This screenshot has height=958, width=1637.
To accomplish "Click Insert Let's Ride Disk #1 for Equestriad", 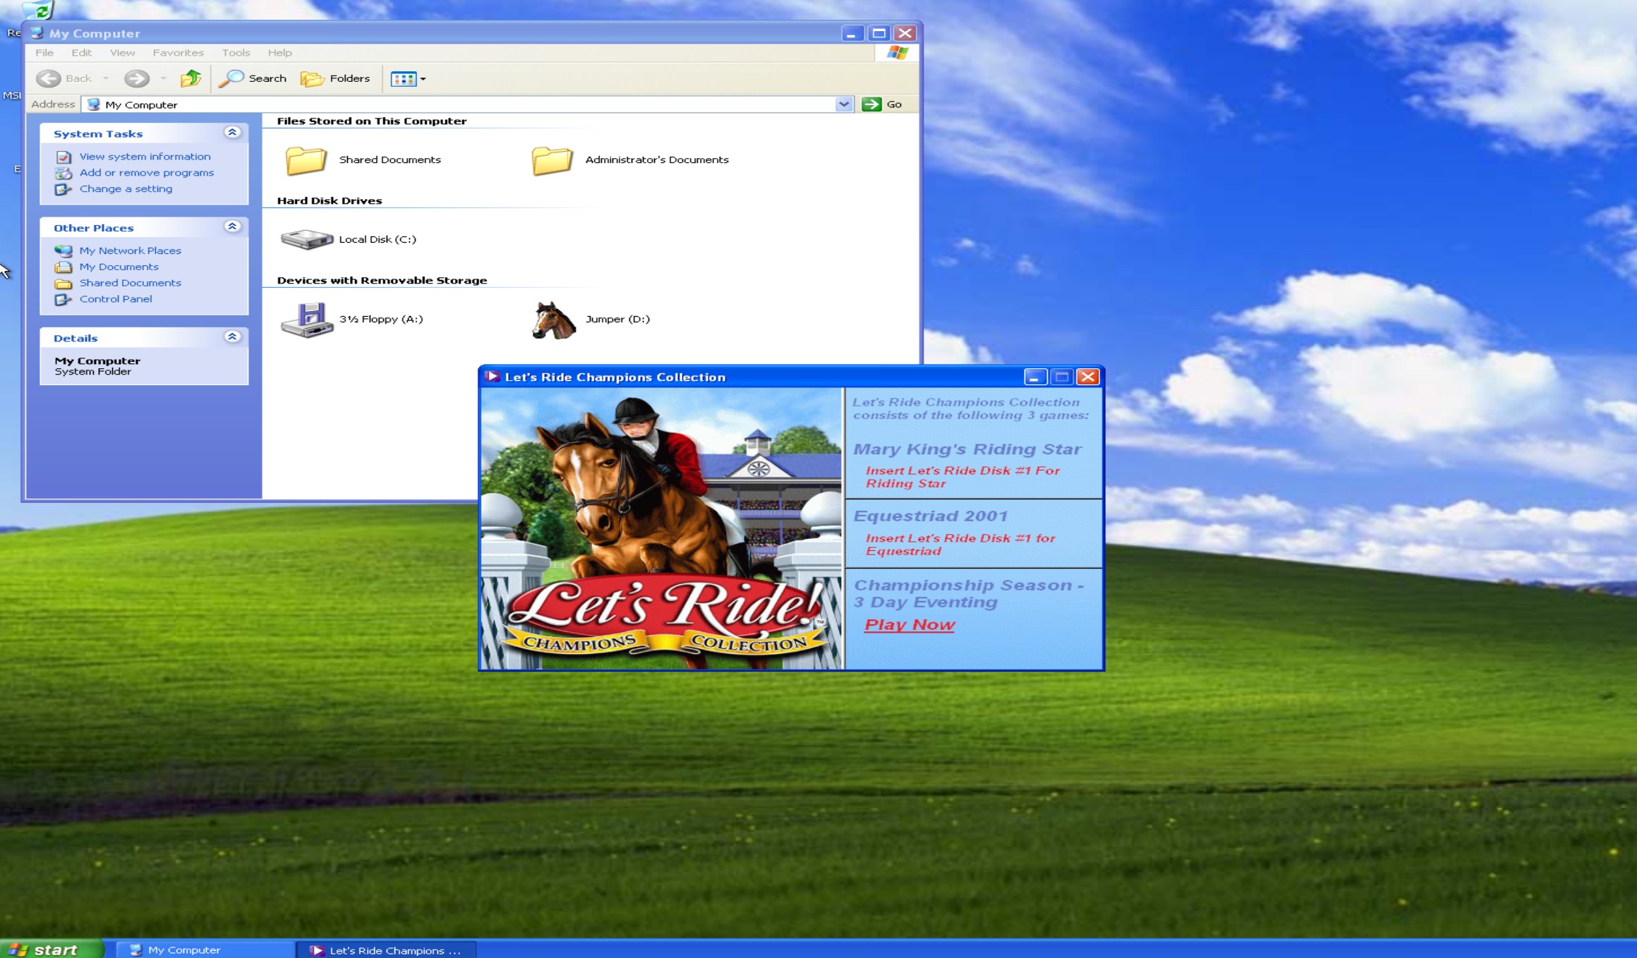I will (x=960, y=545).
